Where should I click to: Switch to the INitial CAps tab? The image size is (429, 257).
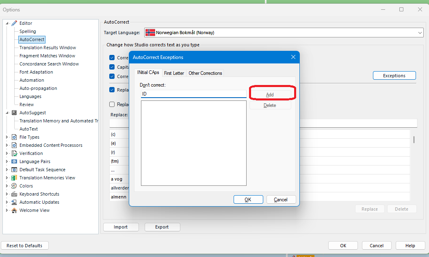pyautogui.click(x=148, y=72)
